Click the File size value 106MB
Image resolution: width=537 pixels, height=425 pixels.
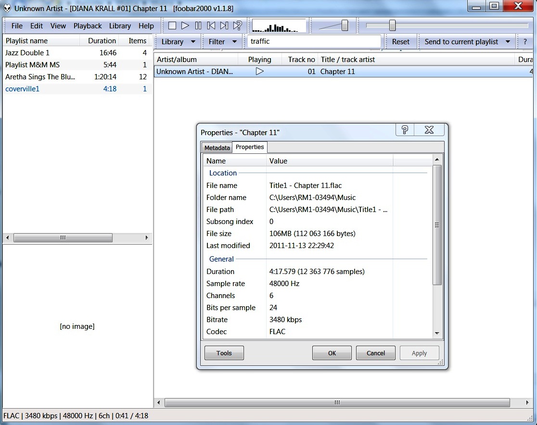pyautogui.click(x=312, y=233)
